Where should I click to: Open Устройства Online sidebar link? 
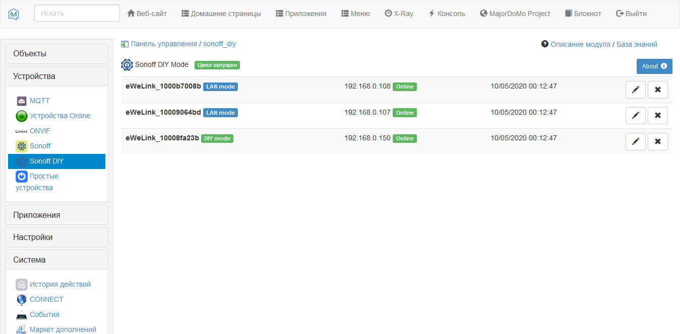60,116
